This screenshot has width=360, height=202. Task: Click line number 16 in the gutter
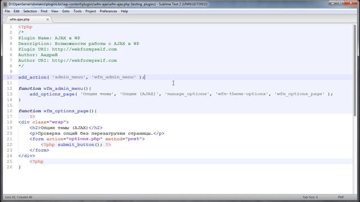pyautogui.click(x=10, y=111)
